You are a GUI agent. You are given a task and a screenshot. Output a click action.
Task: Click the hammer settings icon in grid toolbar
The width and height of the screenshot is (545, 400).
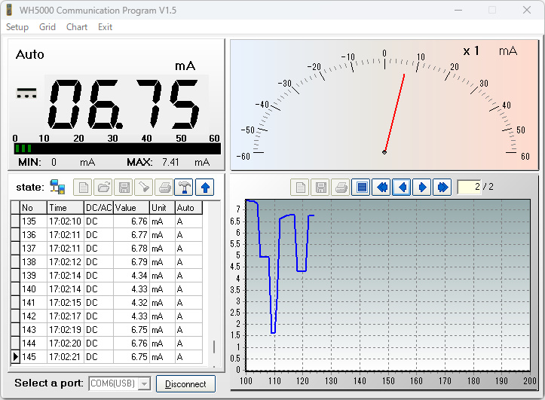pos(183,187)
